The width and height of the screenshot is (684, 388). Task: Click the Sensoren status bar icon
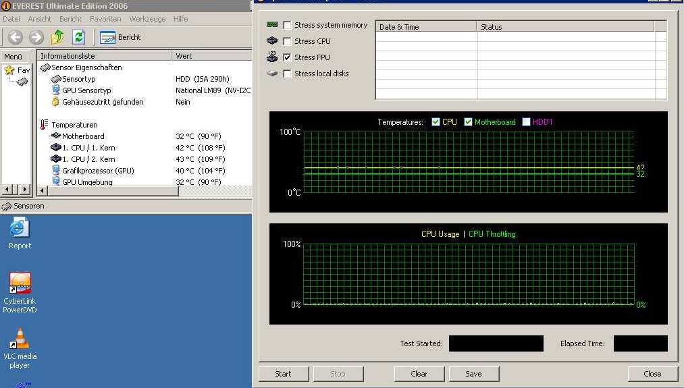click(x=6, y=206)
